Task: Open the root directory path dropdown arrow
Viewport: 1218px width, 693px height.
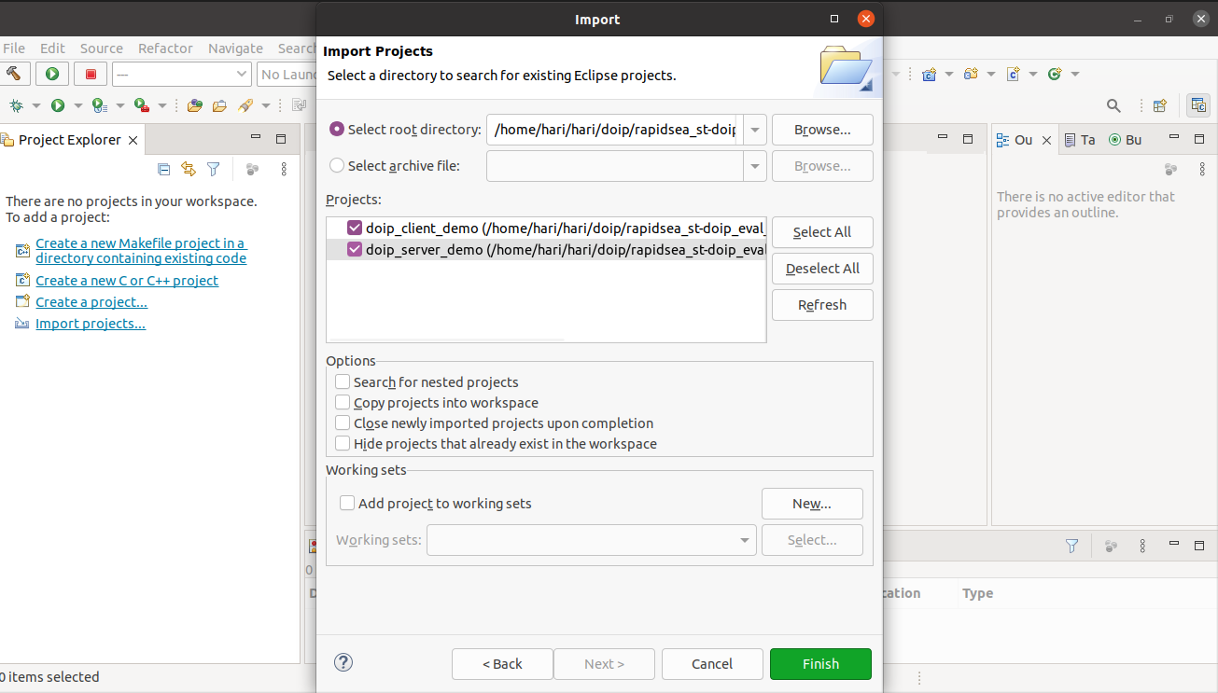Action: [755, 130]
